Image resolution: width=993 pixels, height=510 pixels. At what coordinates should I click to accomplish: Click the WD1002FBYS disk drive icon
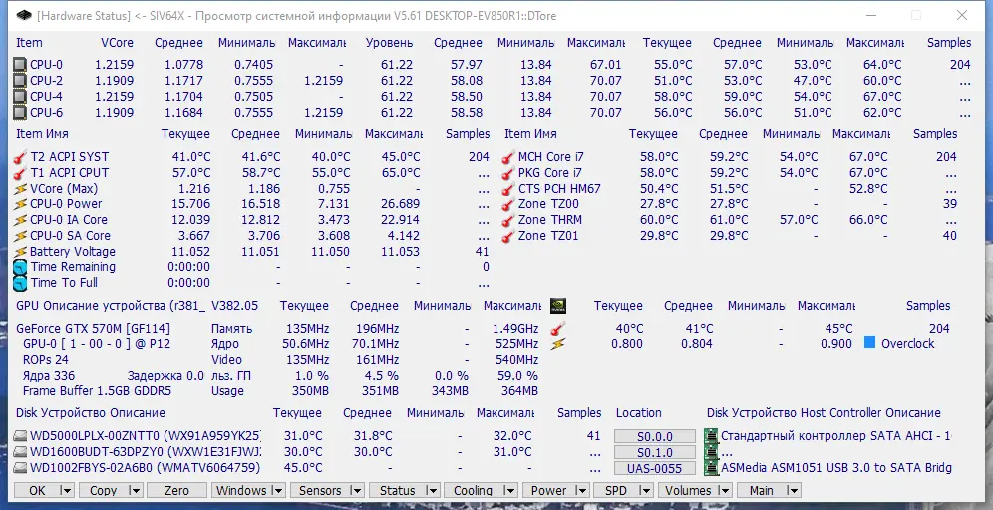pos(20,467)
